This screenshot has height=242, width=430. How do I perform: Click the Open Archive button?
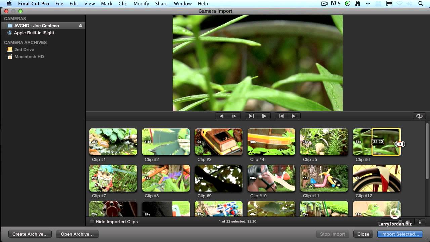[x=77, y=234]
